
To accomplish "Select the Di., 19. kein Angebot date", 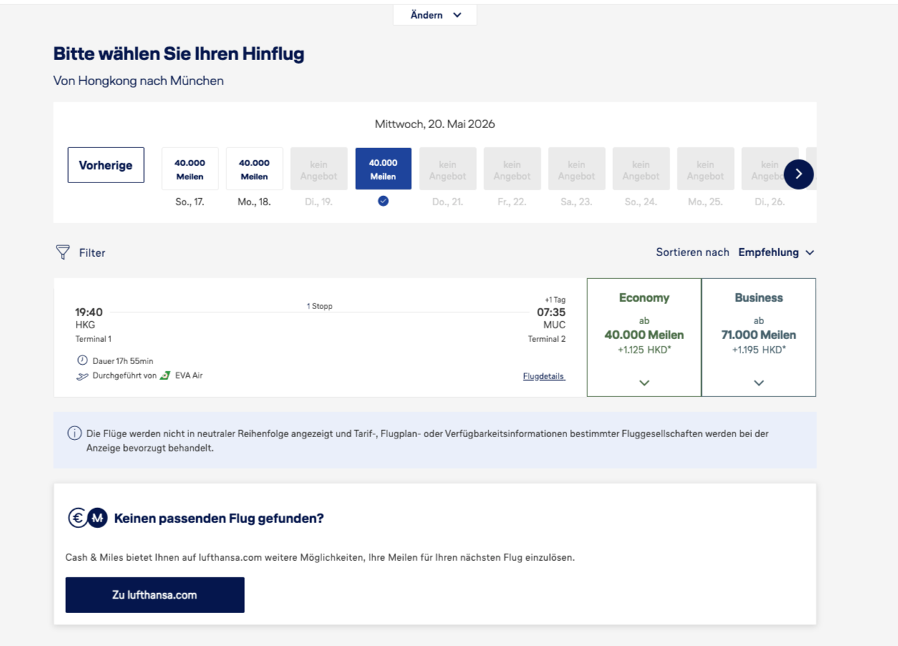I will (319, 169).
